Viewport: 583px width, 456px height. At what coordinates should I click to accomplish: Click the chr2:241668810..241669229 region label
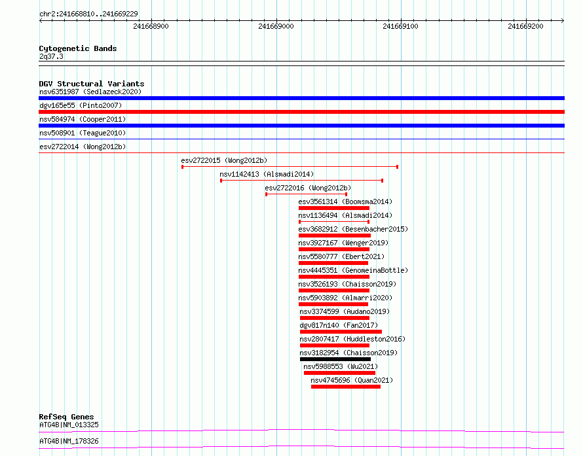[88, 14]
